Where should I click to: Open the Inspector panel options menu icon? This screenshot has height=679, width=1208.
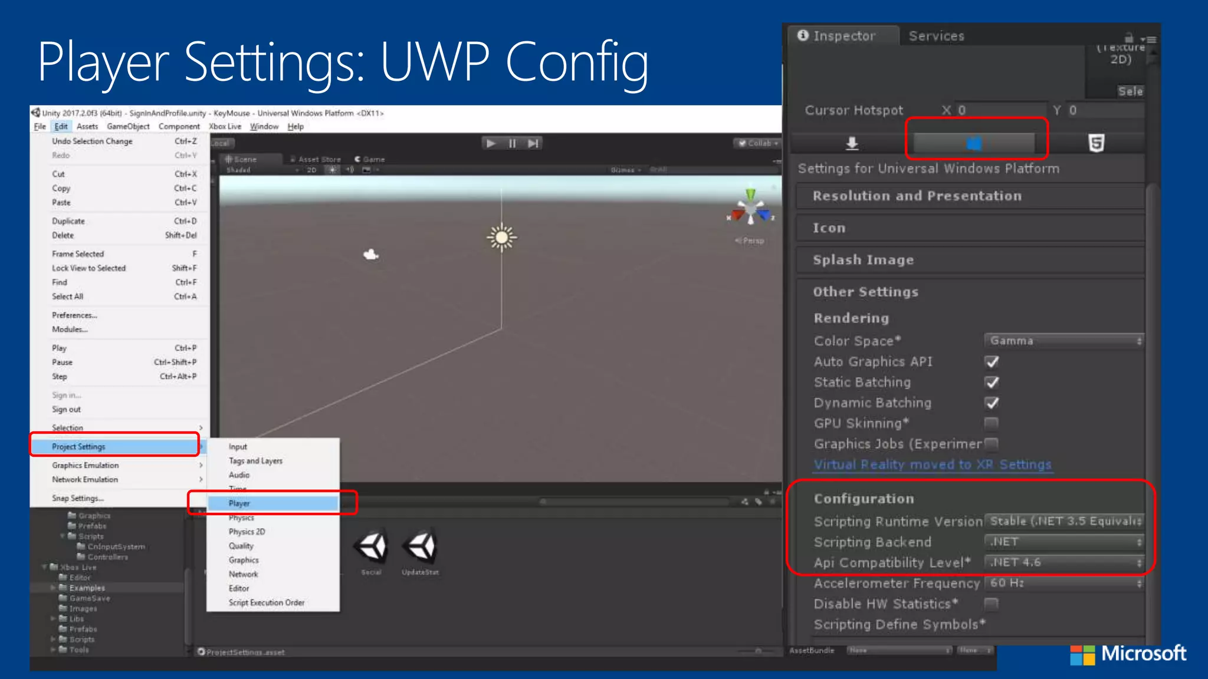1148,39
